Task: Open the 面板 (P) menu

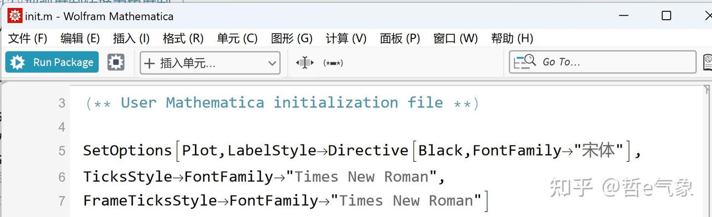Action: (x=400, y=38)
